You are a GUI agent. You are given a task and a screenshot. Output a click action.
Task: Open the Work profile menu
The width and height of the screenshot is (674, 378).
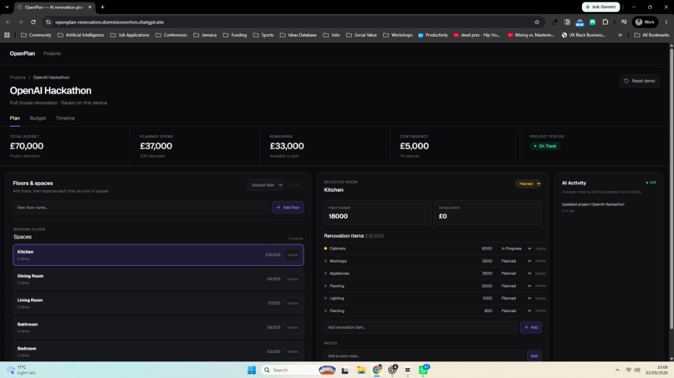[645, 22]
